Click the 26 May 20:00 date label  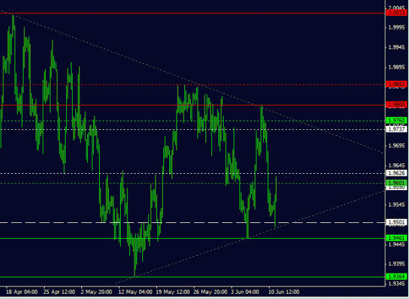(x=211, y=292)
